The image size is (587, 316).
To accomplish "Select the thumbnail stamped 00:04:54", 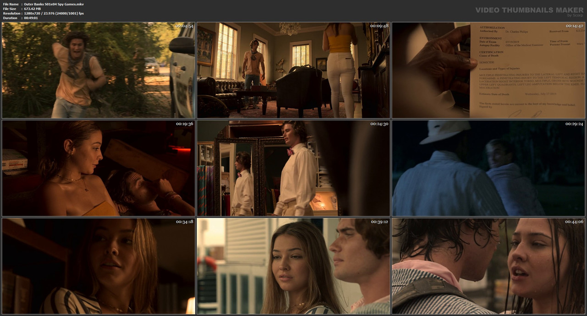I will [x=99, y=70].
